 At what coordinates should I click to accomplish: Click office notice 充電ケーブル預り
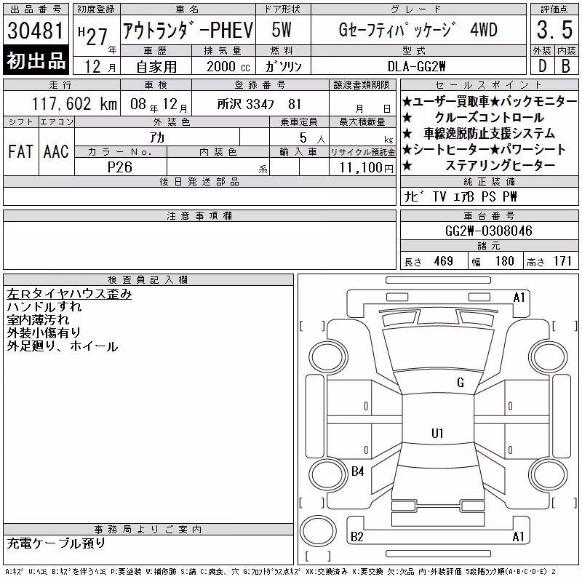57,543
